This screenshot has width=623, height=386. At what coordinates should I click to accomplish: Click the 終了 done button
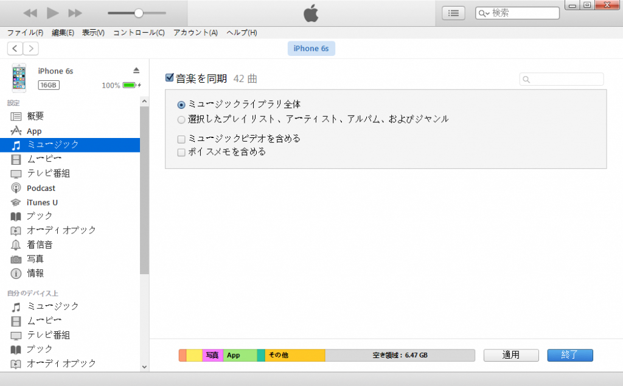[569, 355]
